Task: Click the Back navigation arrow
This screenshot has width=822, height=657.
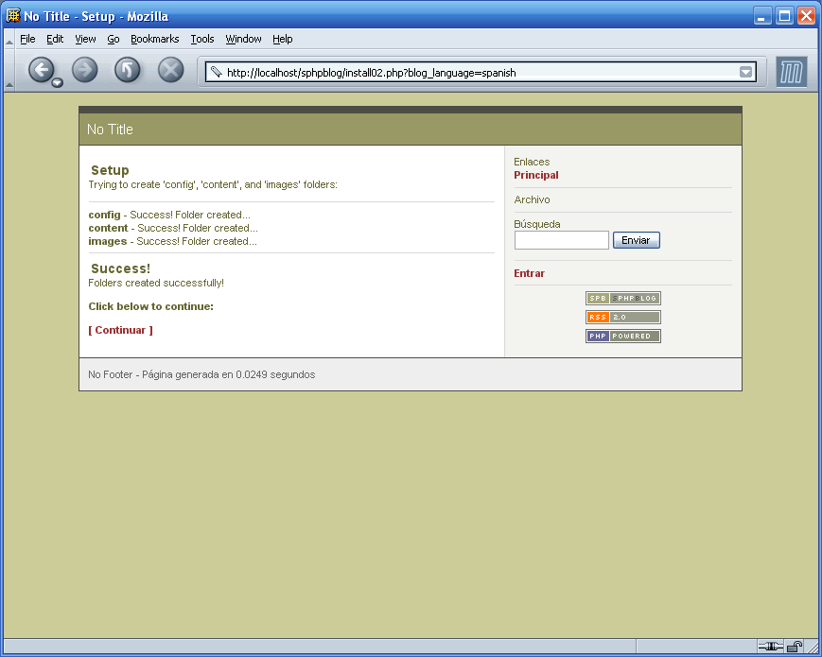Action: [44, 70]
